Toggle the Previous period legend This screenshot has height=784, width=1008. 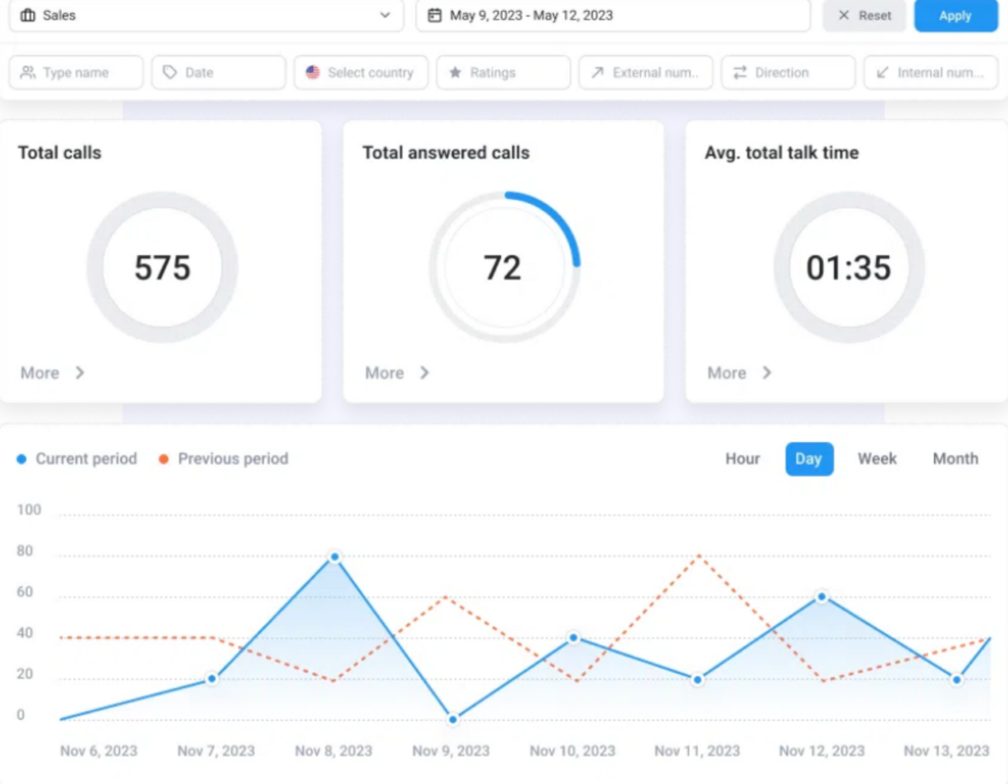[x=222, y=458]
